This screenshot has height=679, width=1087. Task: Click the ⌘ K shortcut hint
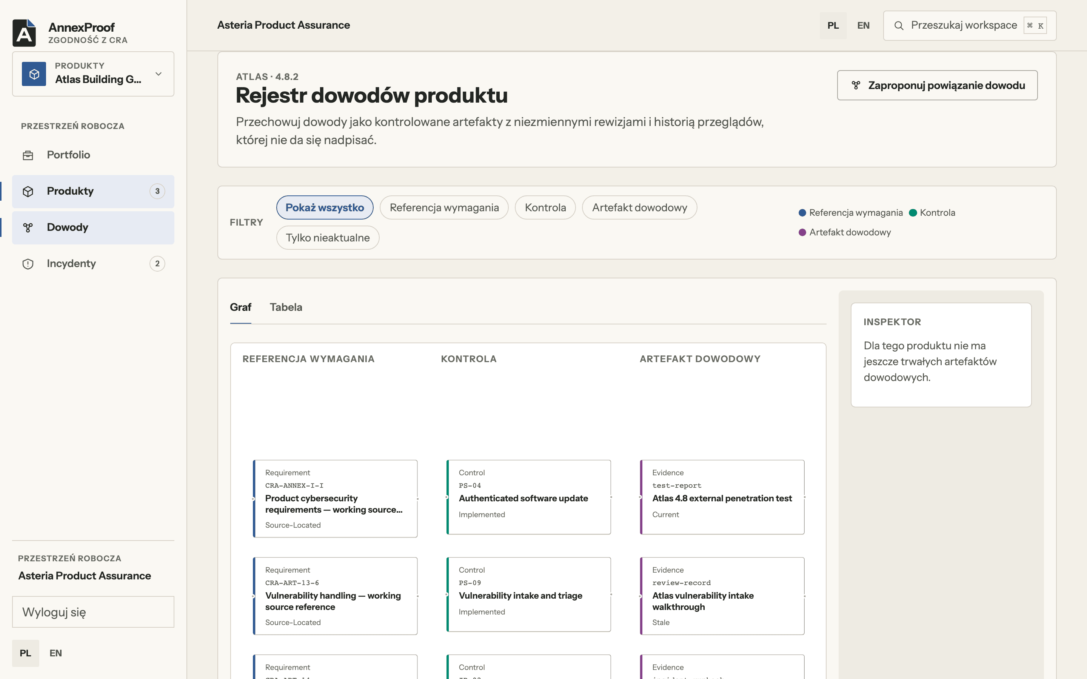1035,26
